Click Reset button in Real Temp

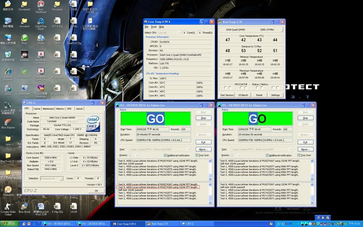[x=259, y=95]
